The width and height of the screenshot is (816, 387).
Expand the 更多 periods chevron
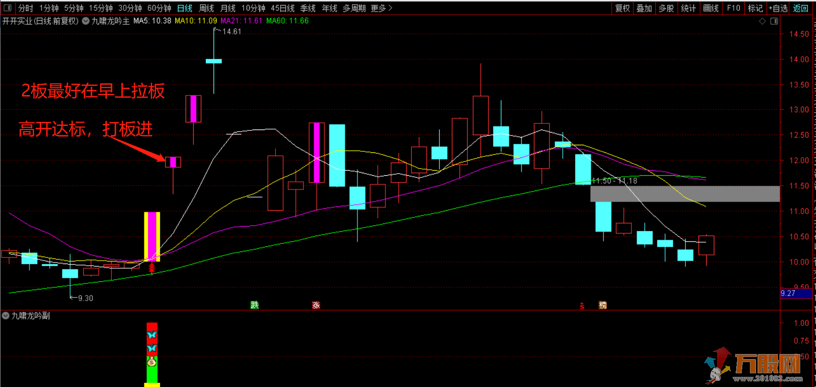(x=390, y=8)
